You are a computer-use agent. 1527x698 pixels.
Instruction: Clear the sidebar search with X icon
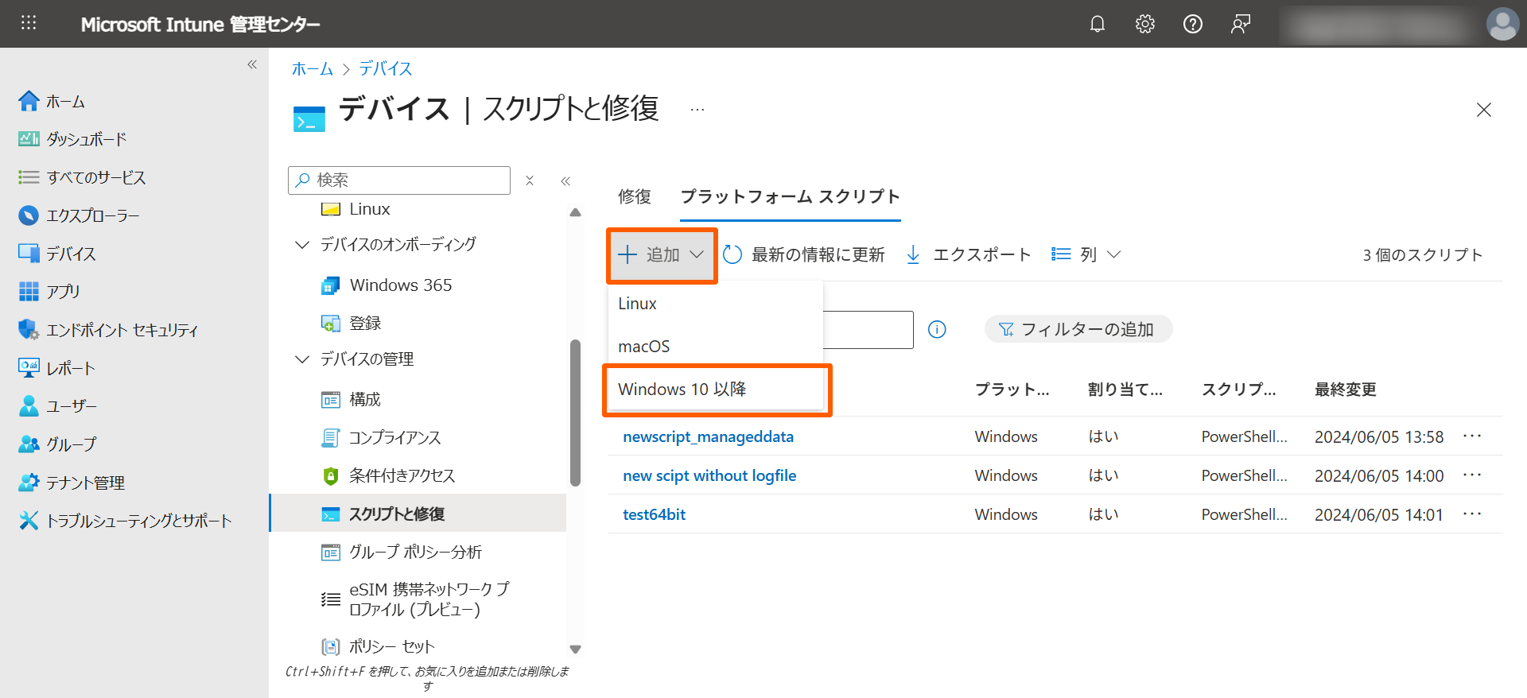click(x=530, y=180)
